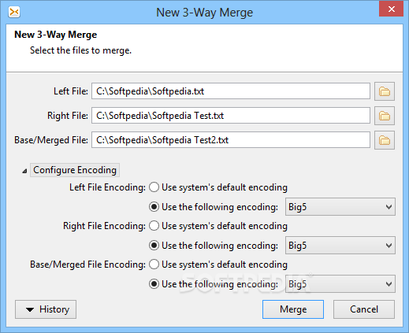Open the History dropdown button
This screenshot has width=409, height=333.
(x=46, y=309)
